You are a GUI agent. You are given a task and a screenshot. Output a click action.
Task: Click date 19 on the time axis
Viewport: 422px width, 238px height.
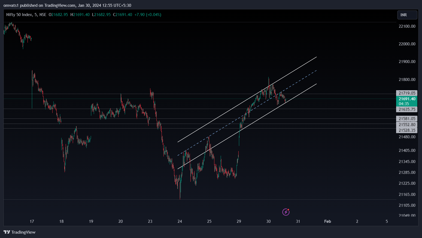point(91,221)
